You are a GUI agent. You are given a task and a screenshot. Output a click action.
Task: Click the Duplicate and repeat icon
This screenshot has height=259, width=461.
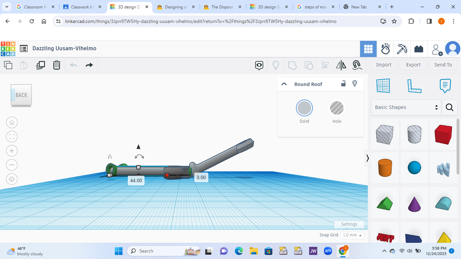click(x=40, y=65)
